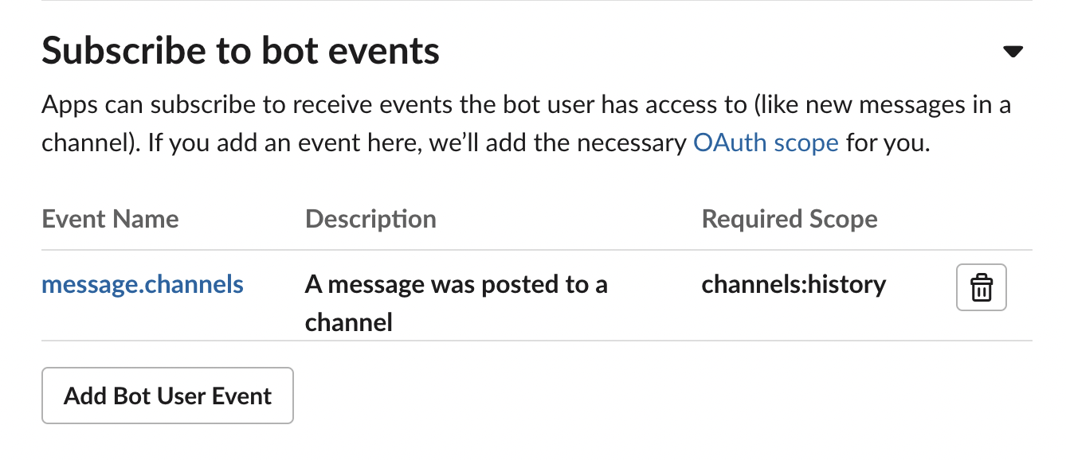This screenshot has width=1066, height=460.
Task: Collapse the Subscribe to bot events section
Action: tap(1013, 52)
